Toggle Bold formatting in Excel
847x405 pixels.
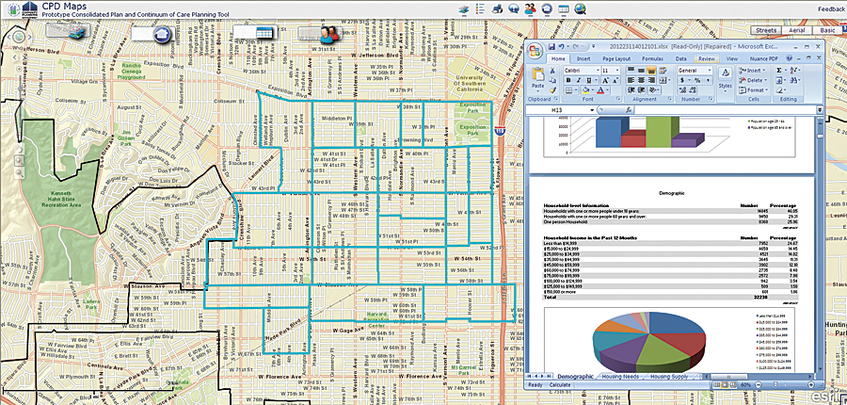tap(568, 80)
